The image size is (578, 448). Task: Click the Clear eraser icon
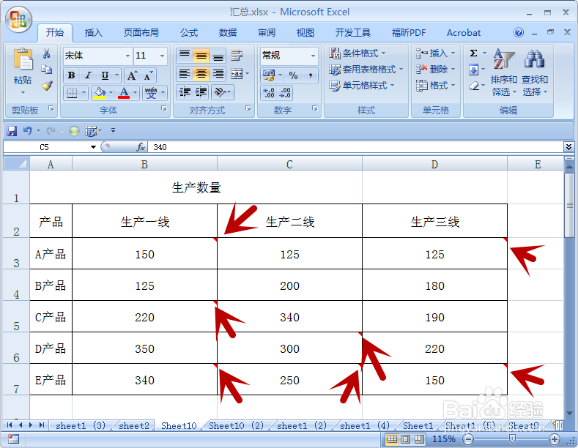474,86
